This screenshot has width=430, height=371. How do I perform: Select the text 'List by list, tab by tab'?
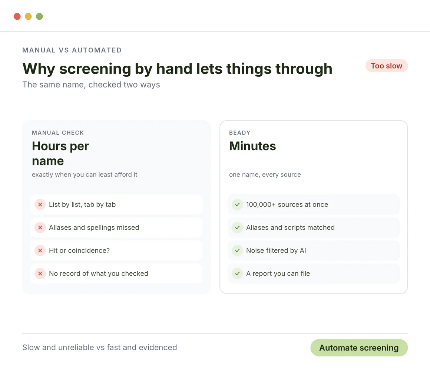(x=82, y=204)
